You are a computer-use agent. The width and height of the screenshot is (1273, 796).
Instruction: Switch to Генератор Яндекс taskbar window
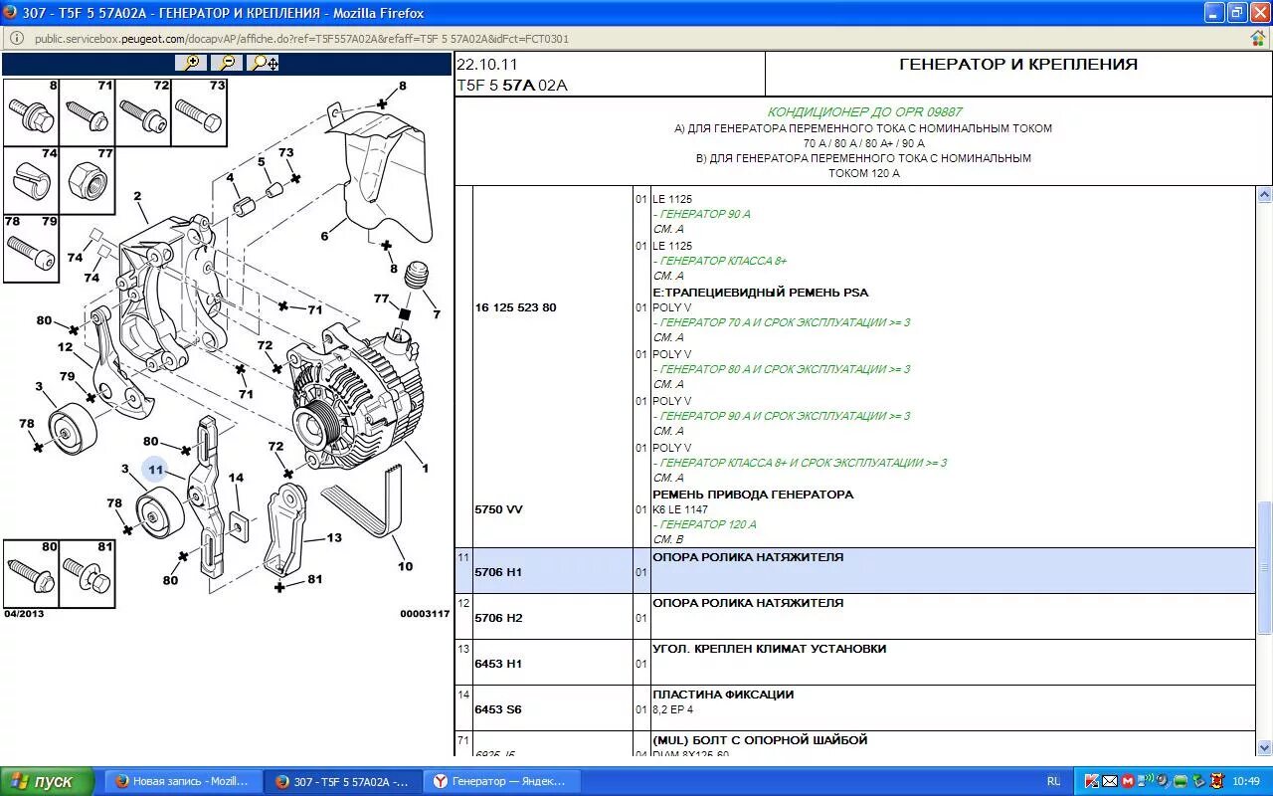(501, 781)
